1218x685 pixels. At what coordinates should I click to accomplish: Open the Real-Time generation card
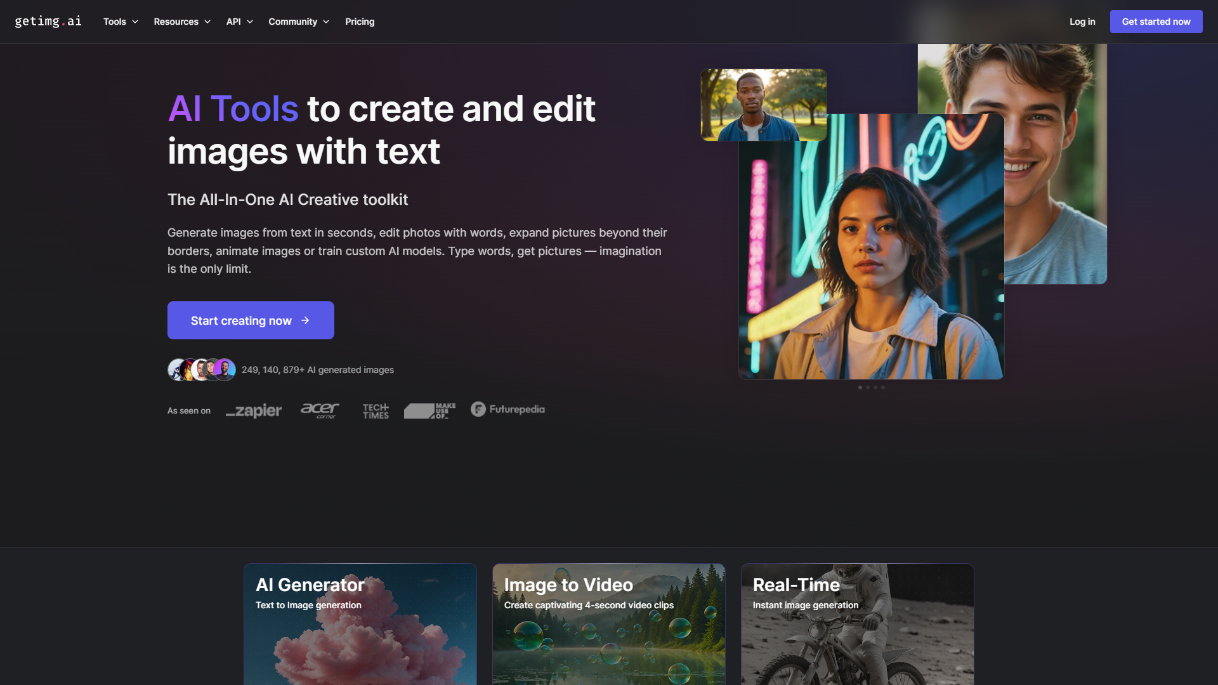click(857, 623)
